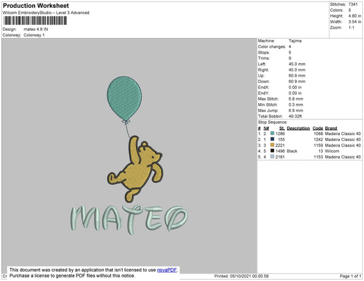The image size is (364, 281).
Task: Click the 'Trims:' label
Action: click(264, 58)
